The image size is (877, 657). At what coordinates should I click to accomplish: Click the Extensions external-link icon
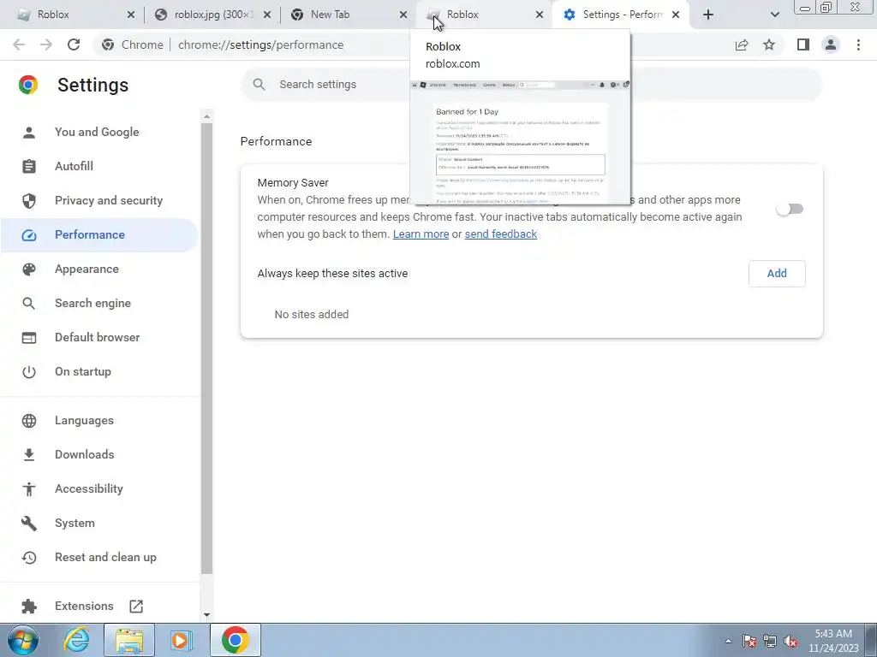point(136,607)
